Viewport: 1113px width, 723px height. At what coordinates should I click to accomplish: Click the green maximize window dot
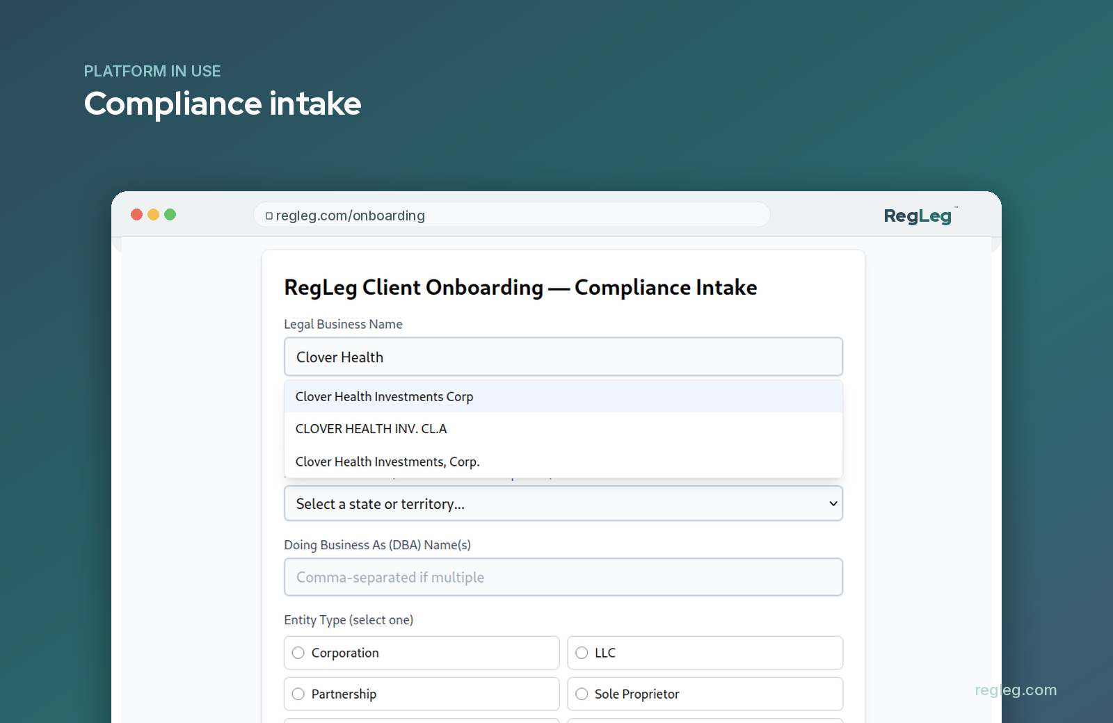(x=170, y=214)
